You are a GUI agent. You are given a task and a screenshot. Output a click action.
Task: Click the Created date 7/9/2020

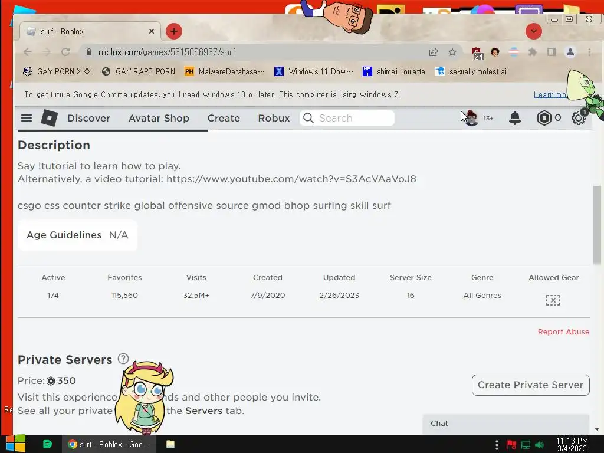tap(268, 296)
